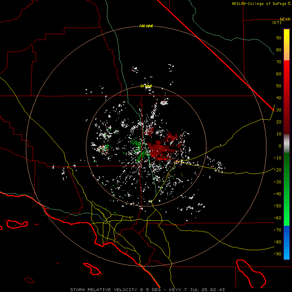292x292 pixels.
Task: Click the 0 value on velocity scale
Action: [x=280, y=146]
